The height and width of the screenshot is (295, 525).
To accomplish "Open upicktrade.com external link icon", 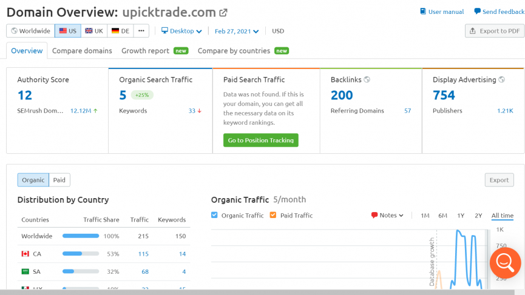I will click(223, 13).
